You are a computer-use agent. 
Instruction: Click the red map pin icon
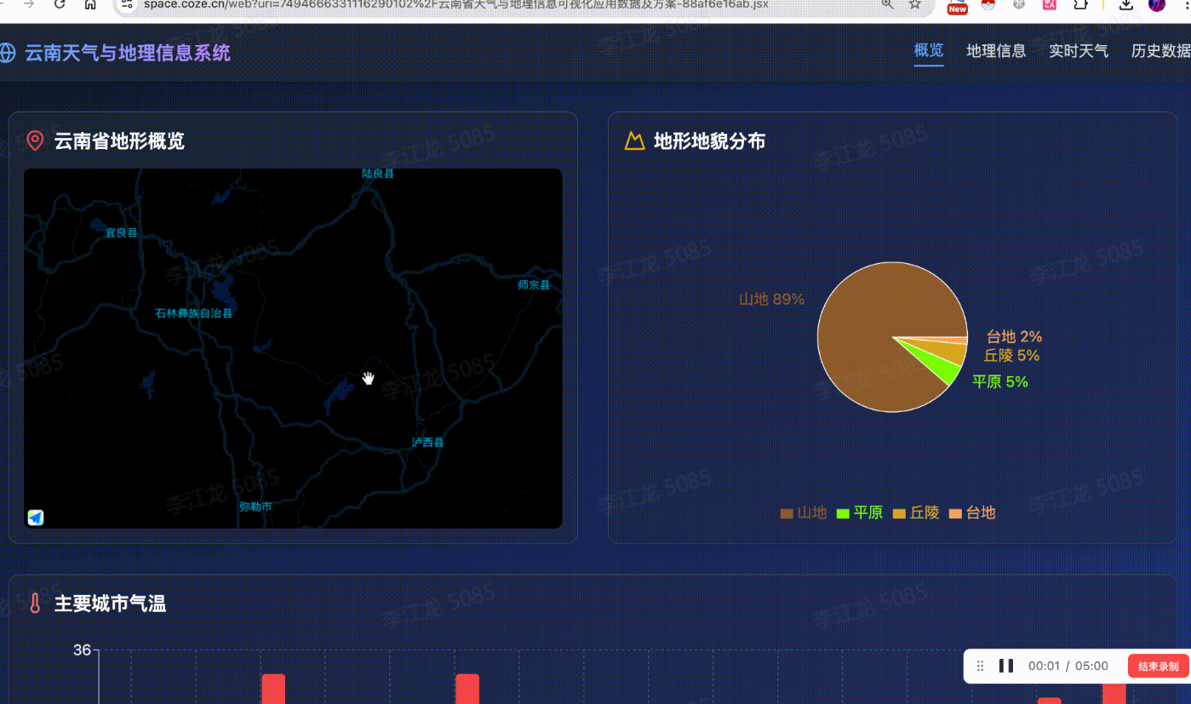tap(35, 140)
